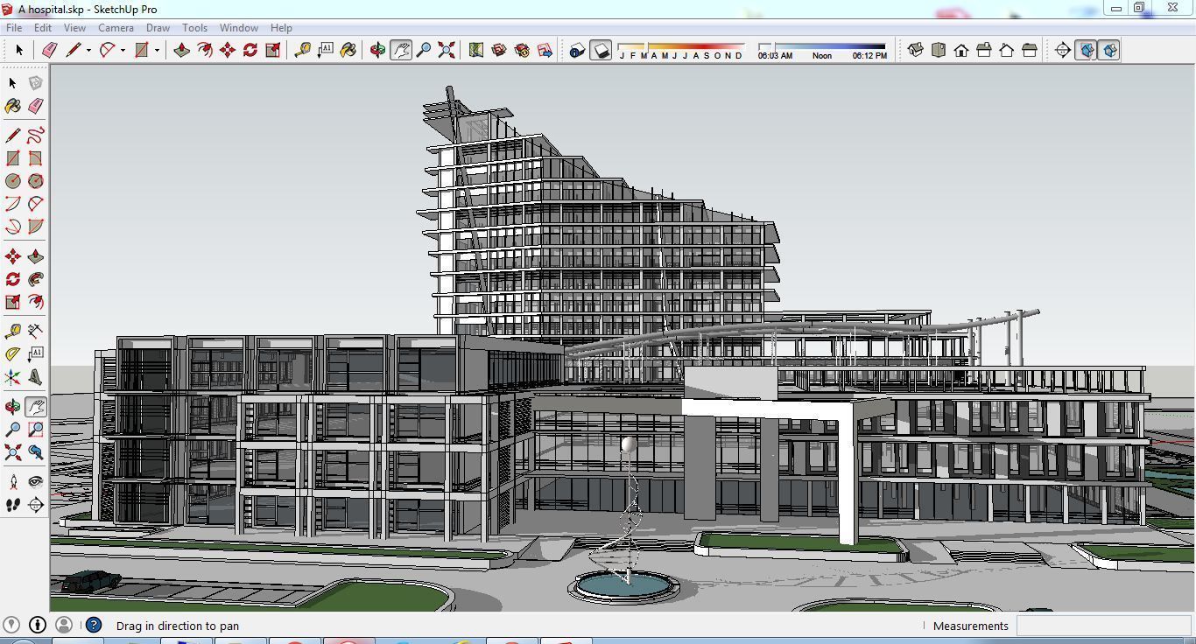Screen dimensions: 1196x644
Task: Open the 3D Warehouse icon
Action: [499, 51]
